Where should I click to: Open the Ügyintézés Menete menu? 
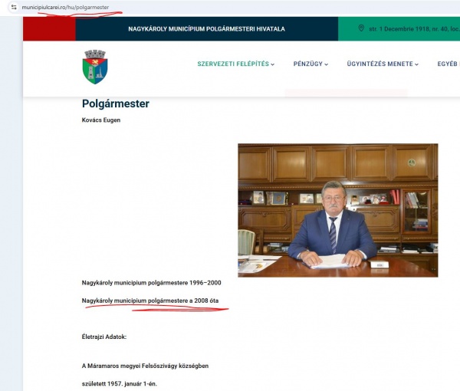click(x=380, y=64)
